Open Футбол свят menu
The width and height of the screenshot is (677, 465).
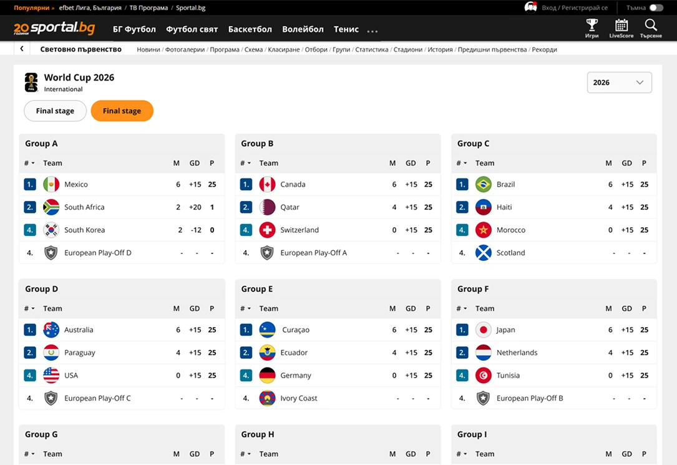point(192,29)
